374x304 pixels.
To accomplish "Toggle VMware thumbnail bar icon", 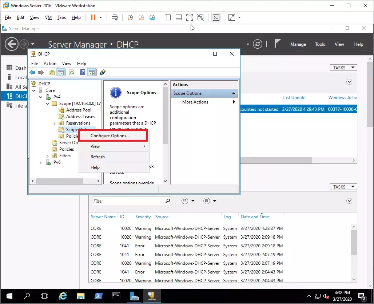I will pyautogui.click(x=179, y=17).
